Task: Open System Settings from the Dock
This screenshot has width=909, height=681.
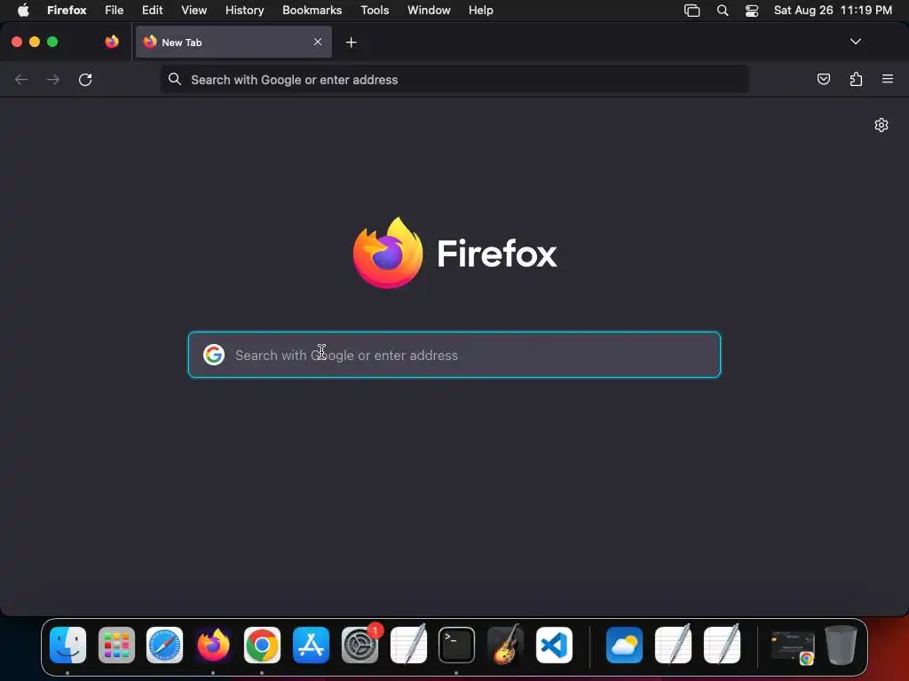Action: [360, 645]
